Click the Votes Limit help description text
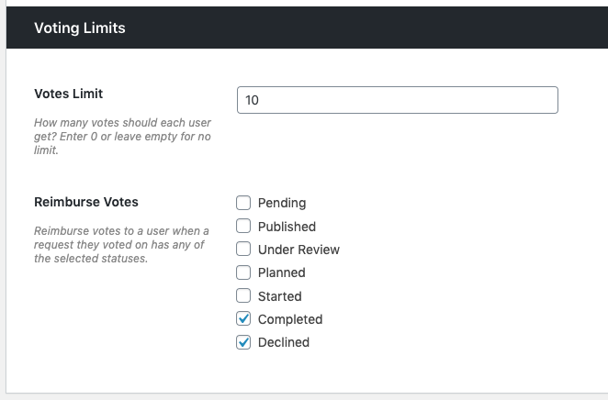608x400 pixels. [122, 136]
